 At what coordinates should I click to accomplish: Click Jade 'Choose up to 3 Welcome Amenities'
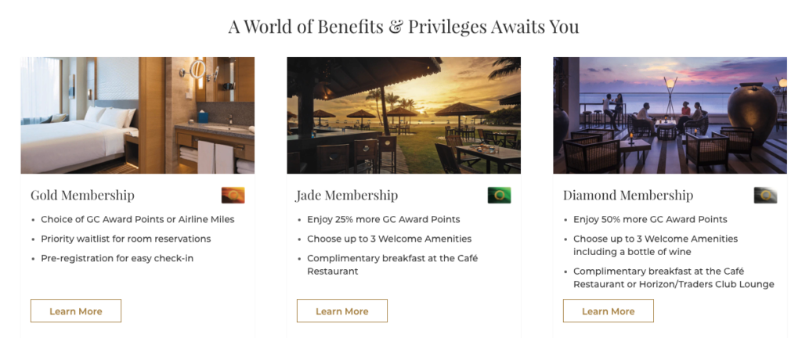point(389,239)
